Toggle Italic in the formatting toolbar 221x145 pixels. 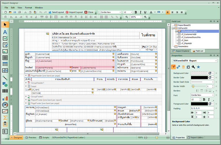point(140,12)
